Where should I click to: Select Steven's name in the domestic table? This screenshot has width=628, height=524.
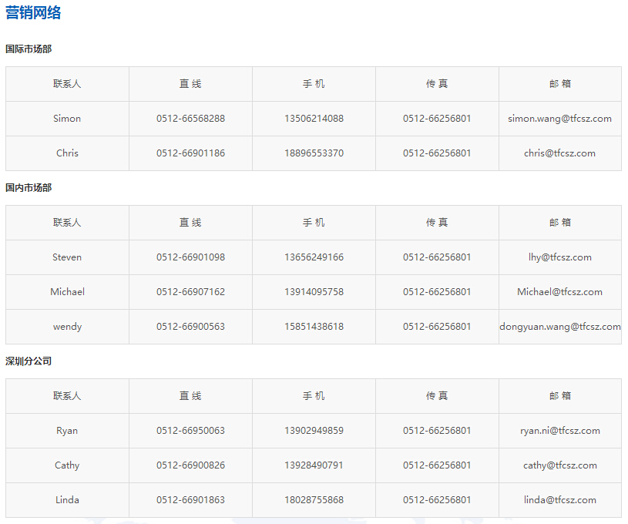(x=66, y=257)
